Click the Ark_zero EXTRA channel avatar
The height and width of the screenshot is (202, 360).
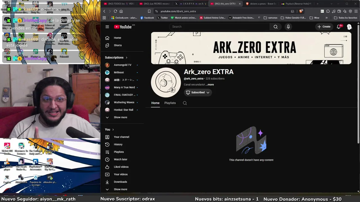coord(166,82)
